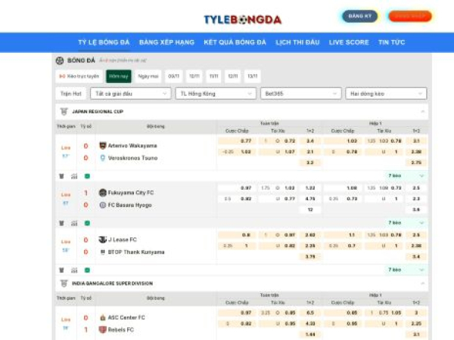Image resolution: width=454 pixels, height=340 pixels.
Task: Go to the LIVE SCORE menu item
Action: 349,42
